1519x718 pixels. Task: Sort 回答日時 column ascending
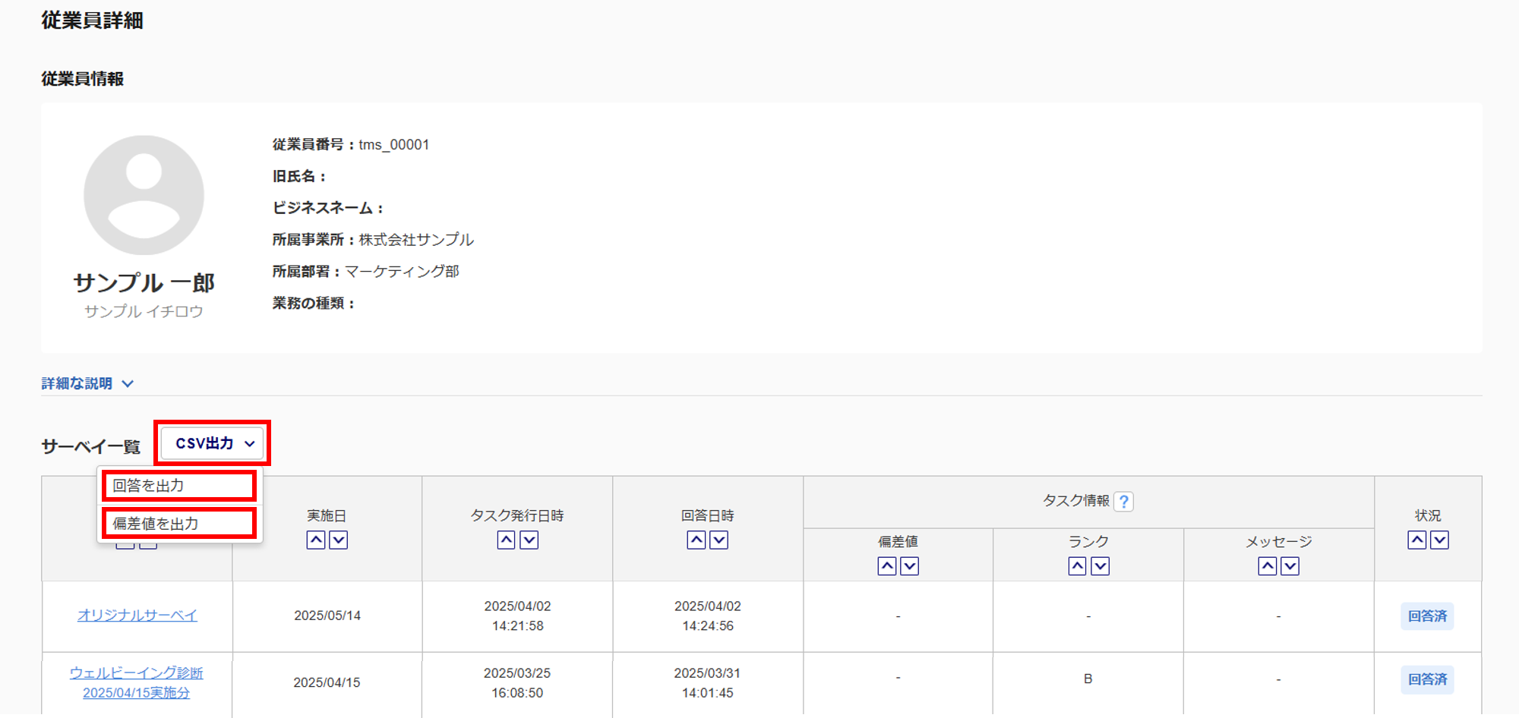pos(696,540)
